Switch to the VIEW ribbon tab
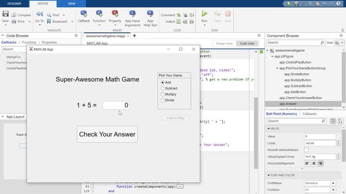Image resolution: width=346 pixels, height=194 pixels. click(71, 4)
